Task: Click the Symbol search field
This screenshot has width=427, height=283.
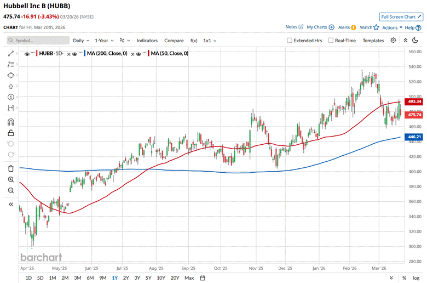Action: 38,41
